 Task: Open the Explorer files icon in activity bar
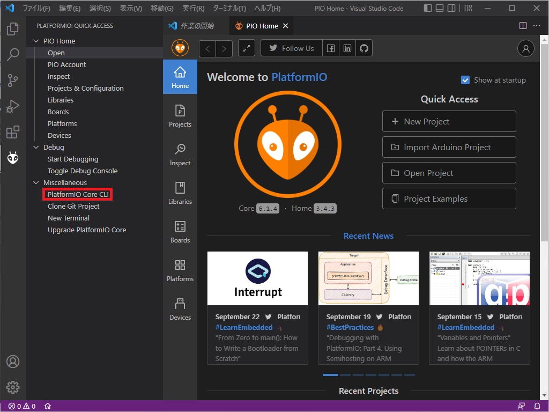(13, 29)
